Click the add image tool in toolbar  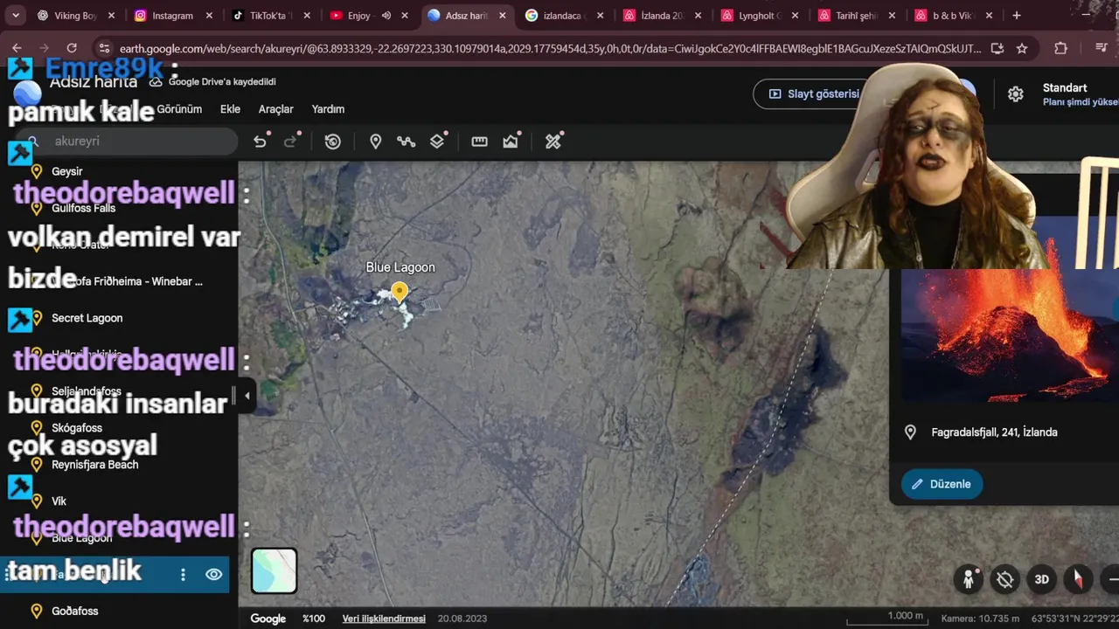pos(511,142)
